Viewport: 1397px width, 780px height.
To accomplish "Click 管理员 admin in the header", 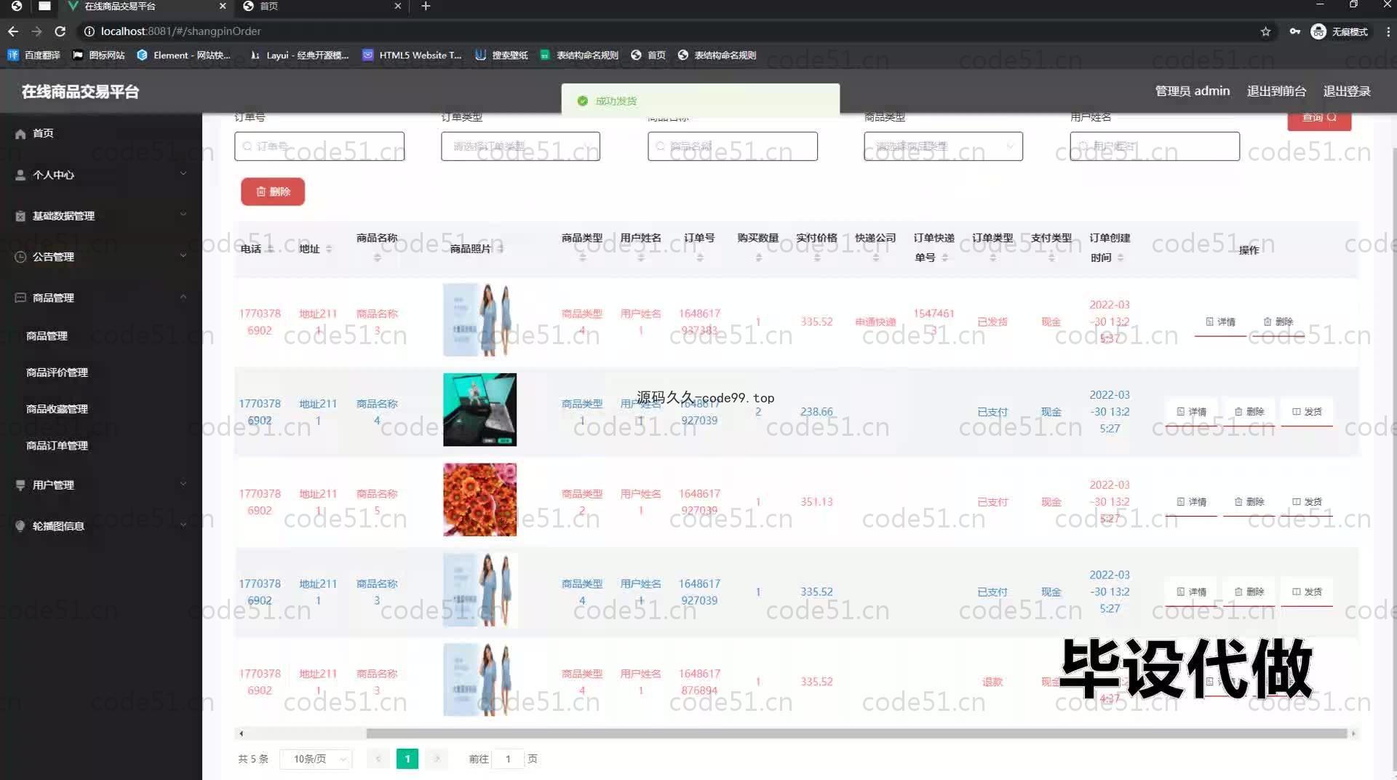I will (1193, 91).
